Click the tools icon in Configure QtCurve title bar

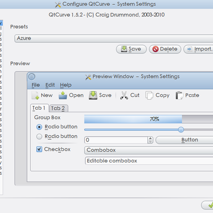point(58,5)
